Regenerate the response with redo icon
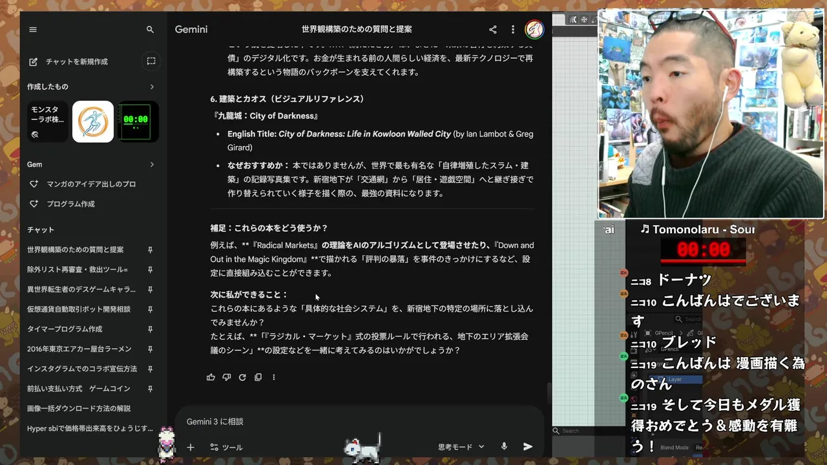Image resolution: width=827 pixels, height=465 pixels. [x=242, y=377]
